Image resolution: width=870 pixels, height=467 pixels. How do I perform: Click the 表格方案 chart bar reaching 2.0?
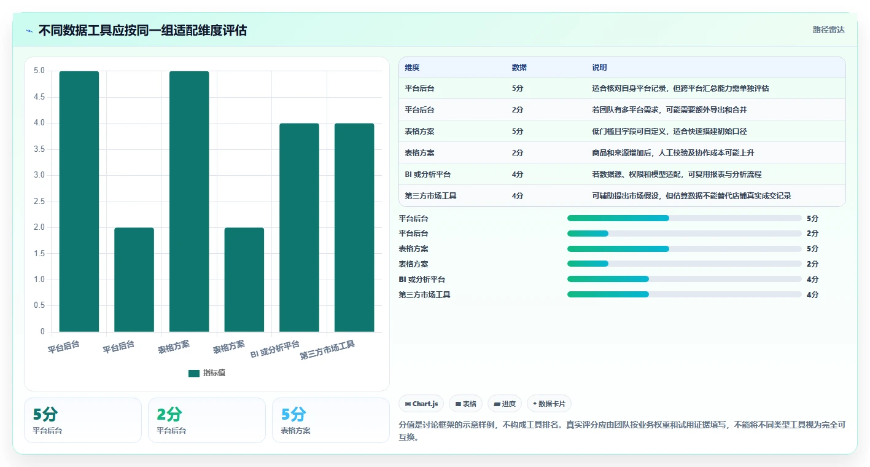(x=244, y=280)
